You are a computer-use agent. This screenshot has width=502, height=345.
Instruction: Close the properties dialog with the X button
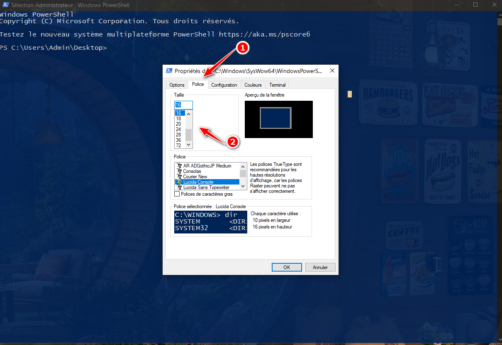[x=332, y=71]
